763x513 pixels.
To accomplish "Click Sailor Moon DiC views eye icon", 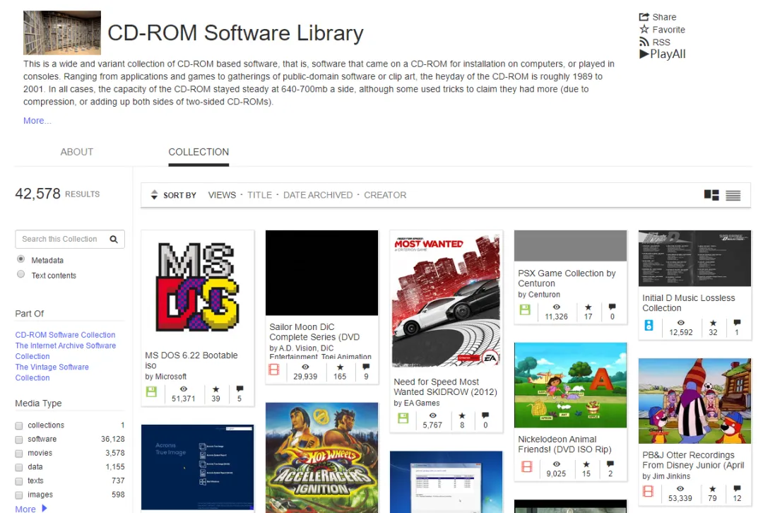I will tap(305, 367).
